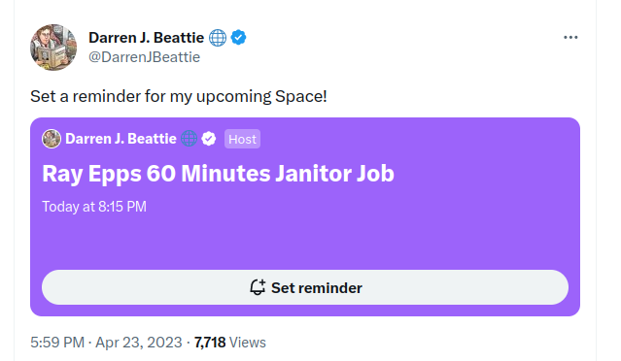Open the Ray Epps 60 Minutes Janitor Job title
This screenshot has width=621, height=361.
pyautogui.click(x=219, y=174)
